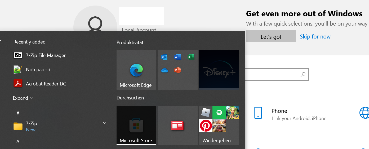Click the Word icon in the Office tile
Image resolution: width=369 pixels, height=149 pixels.
178,57
